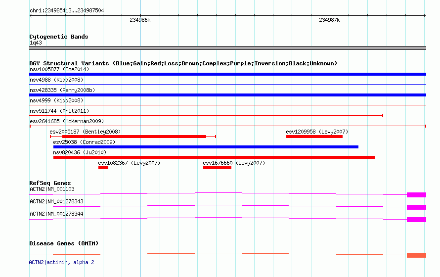Select the magenta exon of NM_001278343
Image resolution: width=440 pixels, height=277 pixels.
[416, 207]
